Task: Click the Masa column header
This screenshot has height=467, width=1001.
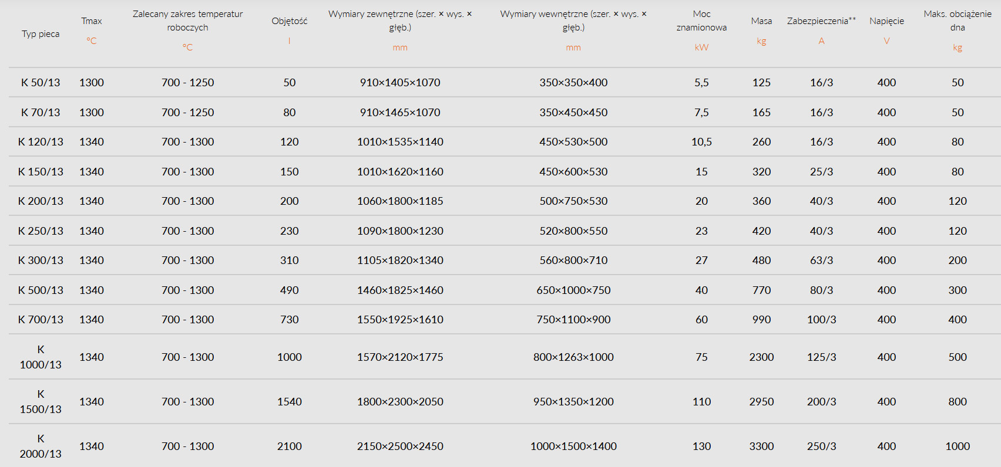Action: tap(761, 21)
